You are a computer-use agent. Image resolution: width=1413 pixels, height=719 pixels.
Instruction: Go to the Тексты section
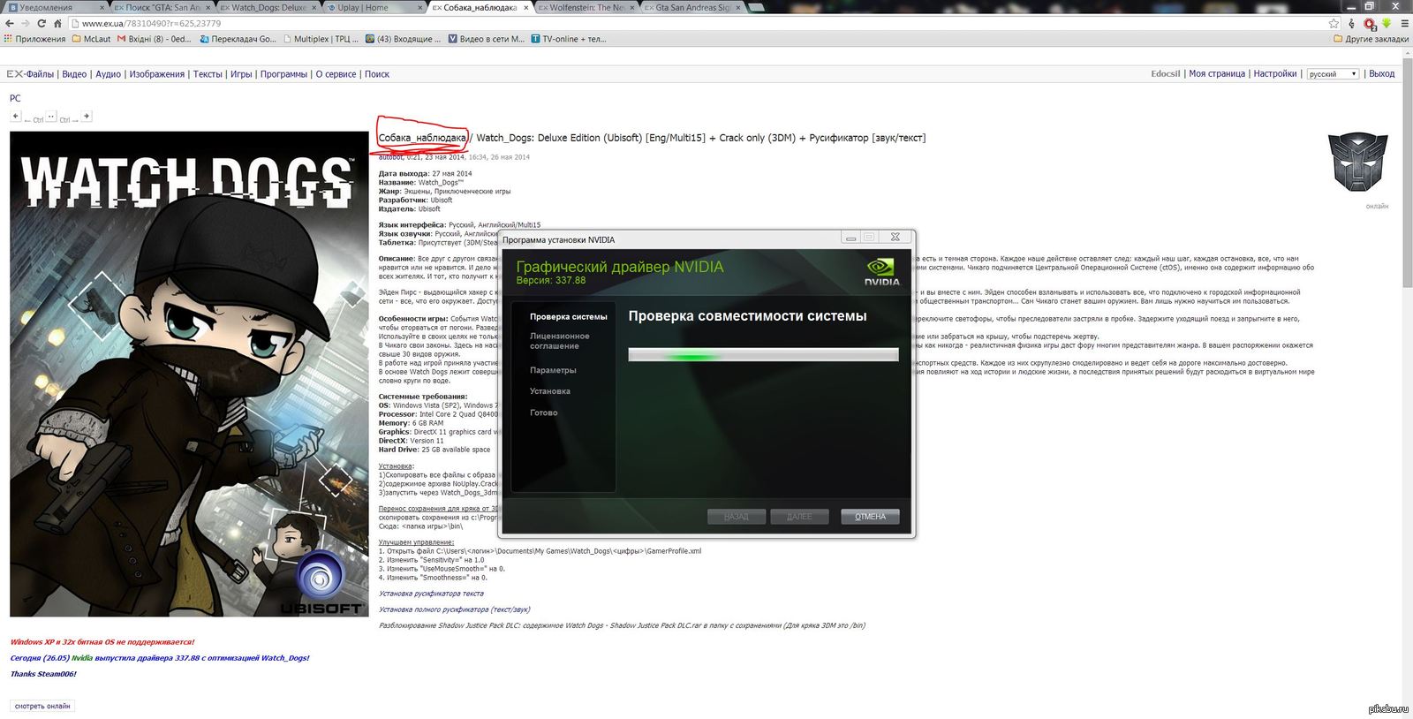208,74
